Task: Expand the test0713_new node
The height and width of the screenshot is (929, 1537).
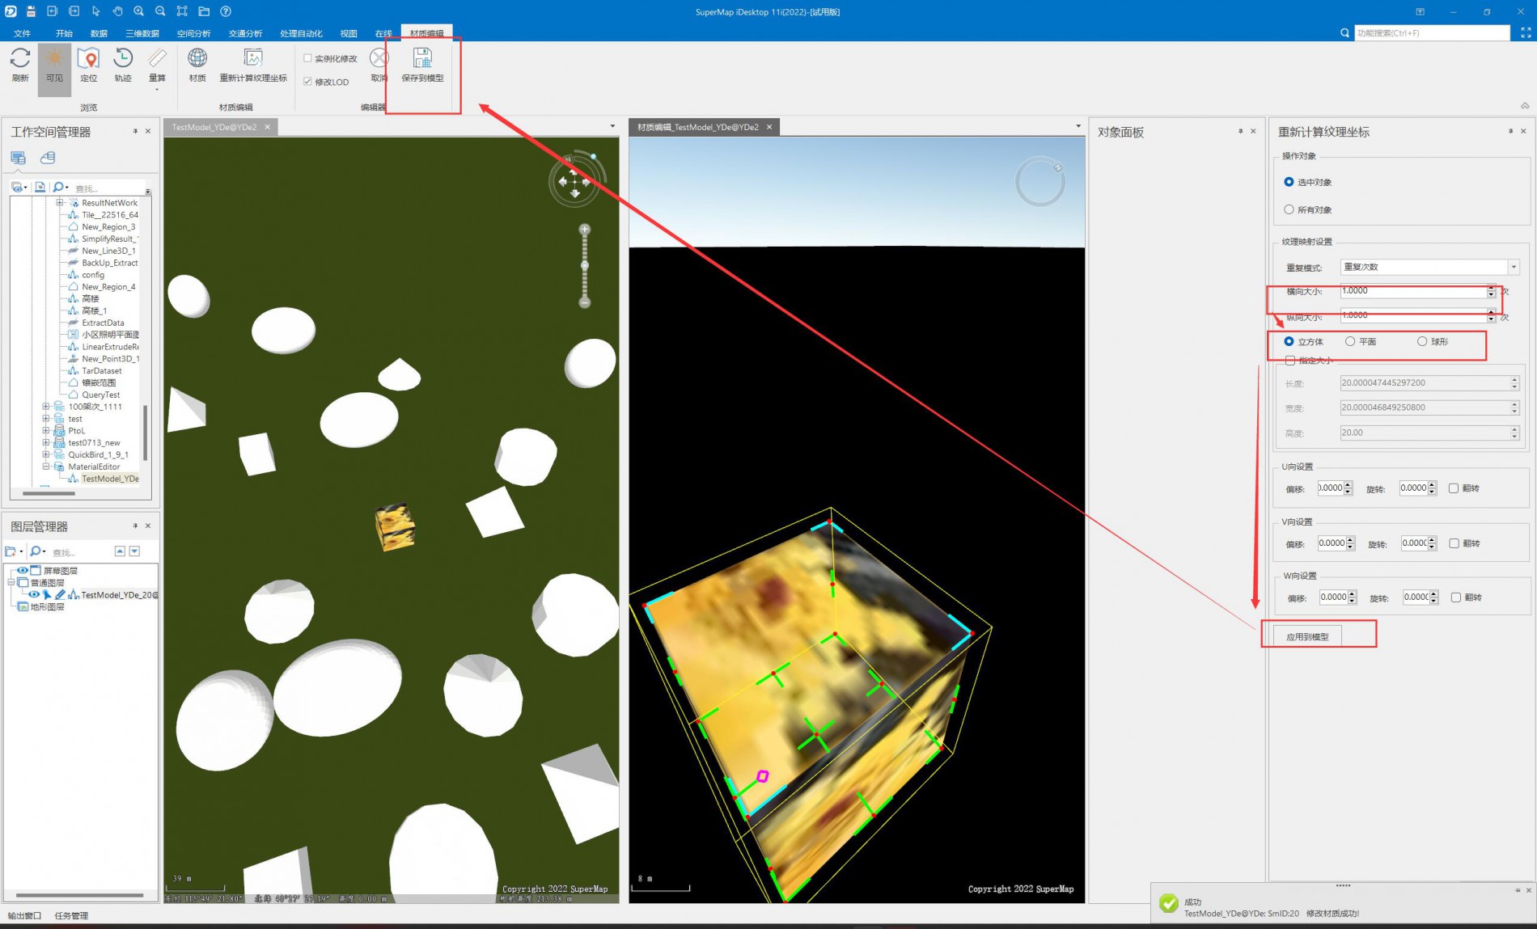Action: coord(46,442)
